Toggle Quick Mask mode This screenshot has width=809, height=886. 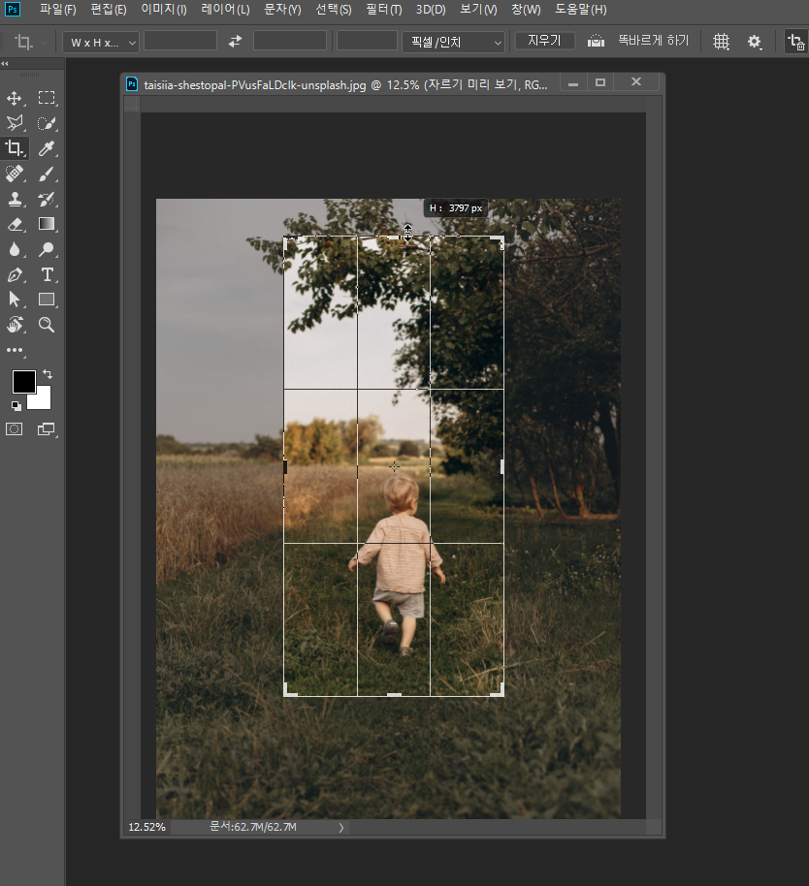coord(15,429)
